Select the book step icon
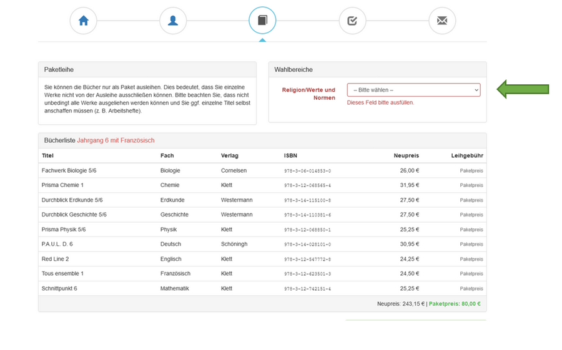The image size is (562, 350). click(262, 21)
